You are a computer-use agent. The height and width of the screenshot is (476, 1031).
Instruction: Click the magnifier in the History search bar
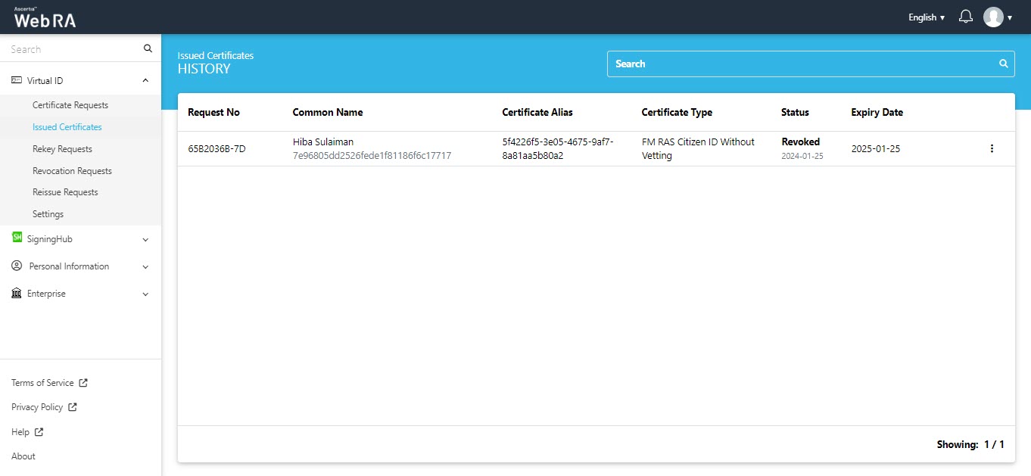[x=1004, y=64]
